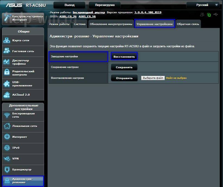
Task: Click the guest users status icon in header
Action: pyautogui.click(x=202, y=14)
